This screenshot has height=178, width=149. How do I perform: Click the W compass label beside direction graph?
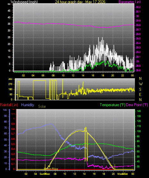coord(141,84)
